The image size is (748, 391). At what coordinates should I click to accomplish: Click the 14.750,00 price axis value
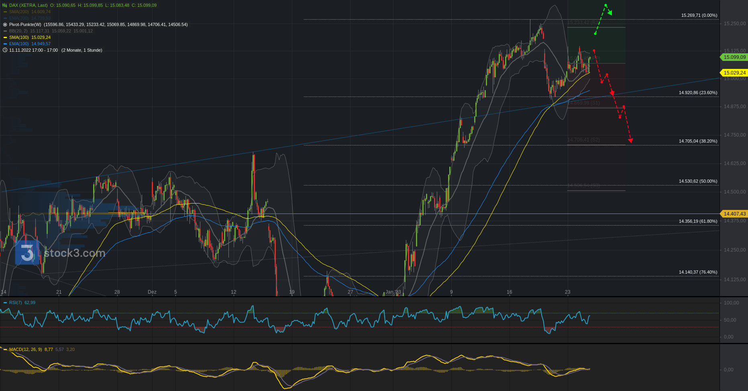(x=734, y=135)
